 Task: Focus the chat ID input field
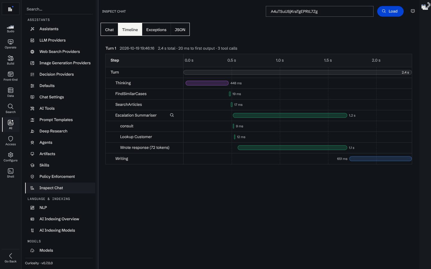[x=319, y=11]
